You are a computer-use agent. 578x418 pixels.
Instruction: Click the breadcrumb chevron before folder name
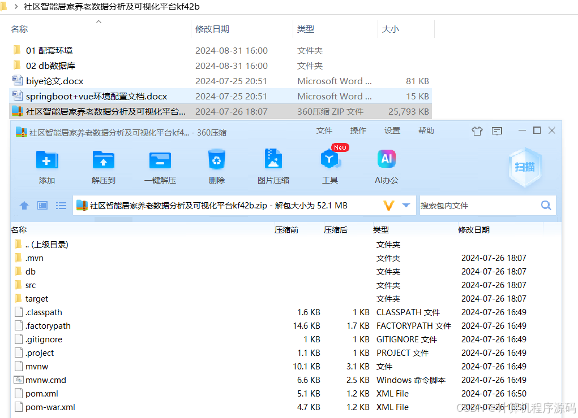coord(16,7)
